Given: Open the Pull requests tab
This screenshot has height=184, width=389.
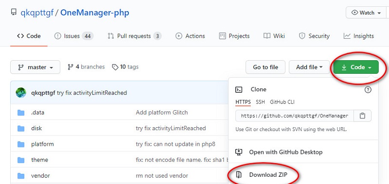Looking at the screenshot, I should click(x=135, y=36).
